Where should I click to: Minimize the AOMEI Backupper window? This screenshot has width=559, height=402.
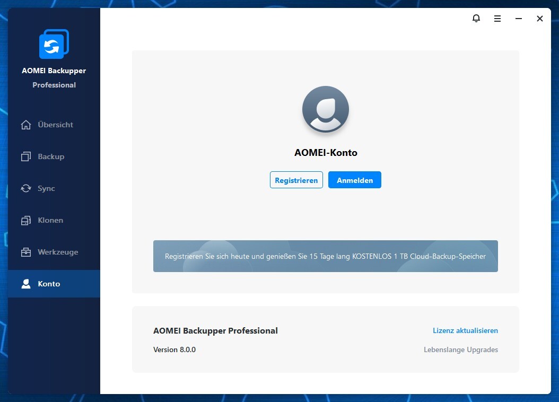click(x=519, y=19)
